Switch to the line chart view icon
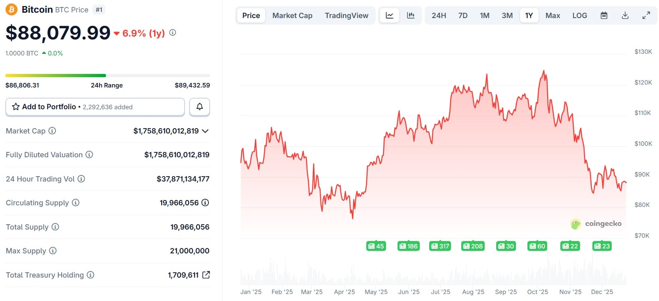The image size is (659, 301). (x=389, y=16)
